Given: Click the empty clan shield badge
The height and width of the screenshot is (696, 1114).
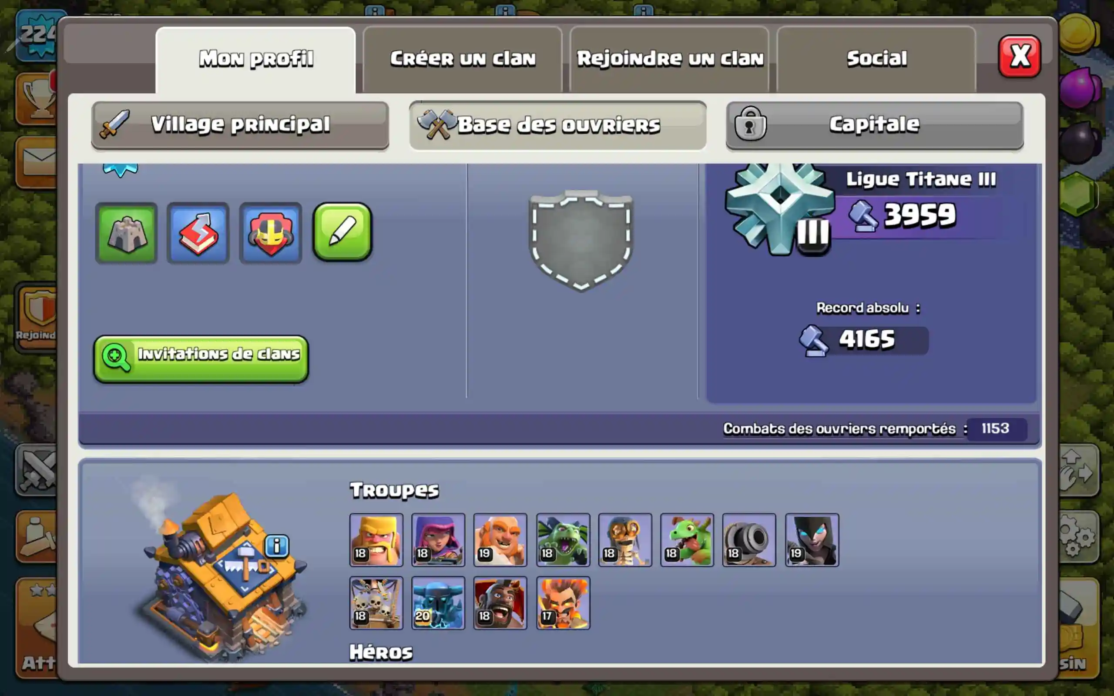Looking at the screenshot, I should (581, 241).
